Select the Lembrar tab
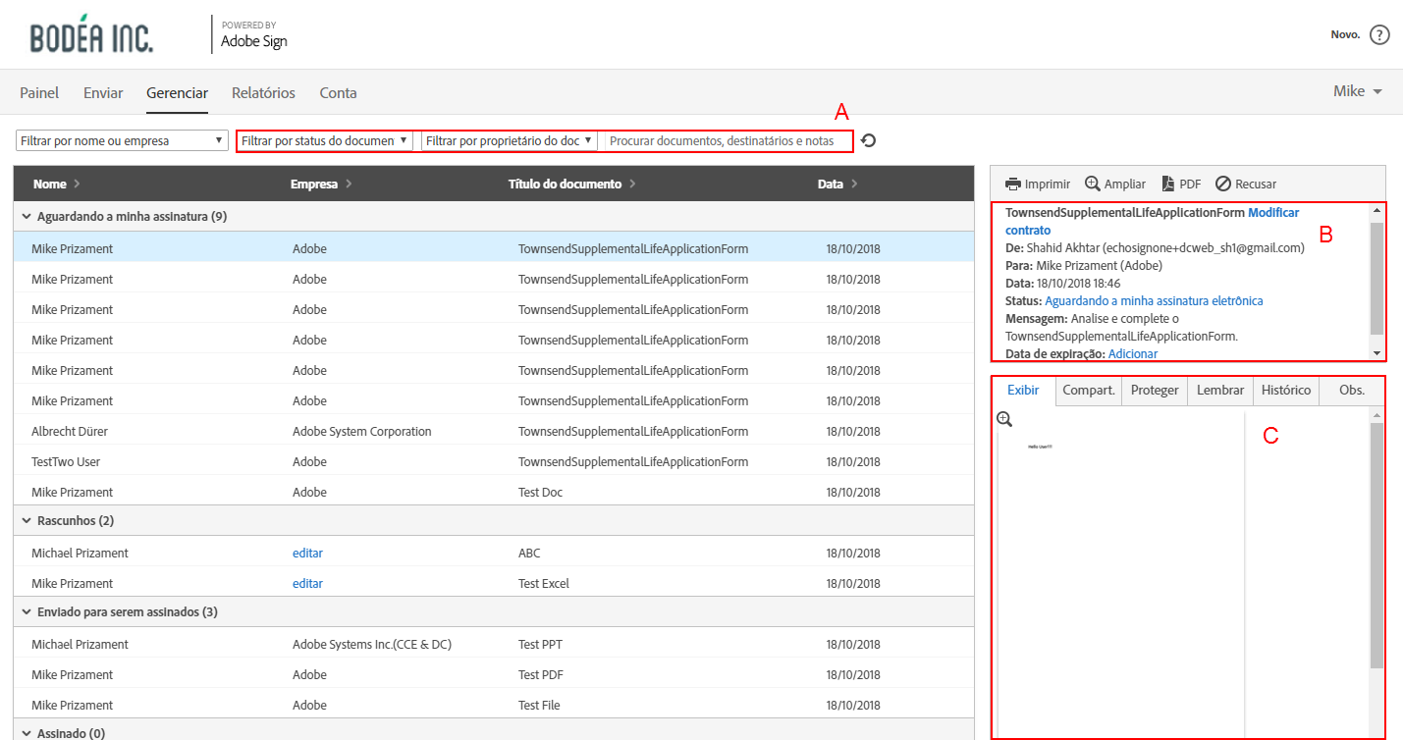 (1220, 390)
